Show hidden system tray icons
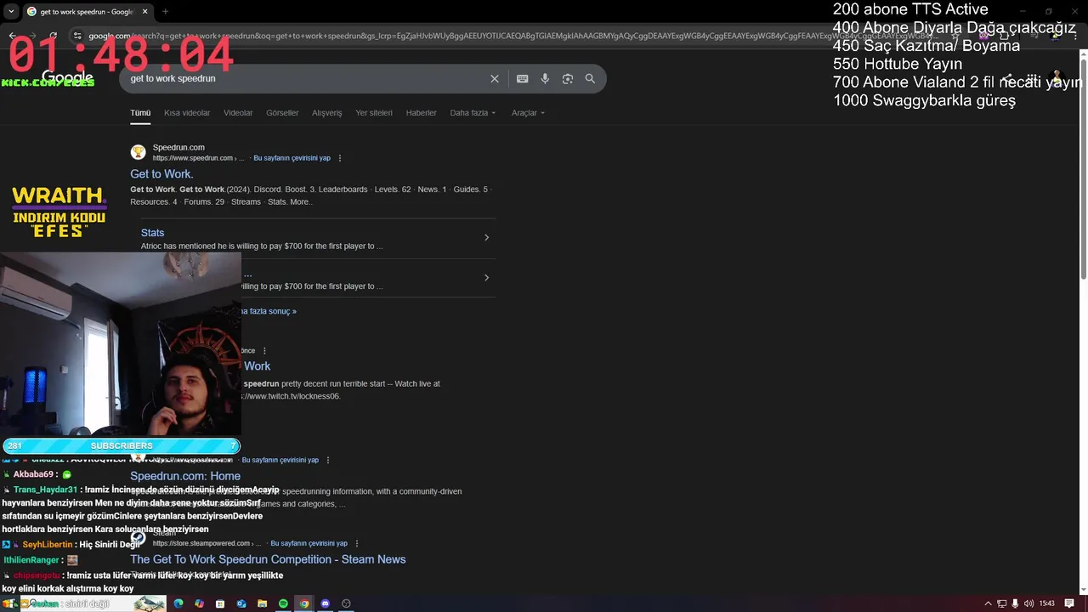The image size is (1088, 612). (988, 603)
